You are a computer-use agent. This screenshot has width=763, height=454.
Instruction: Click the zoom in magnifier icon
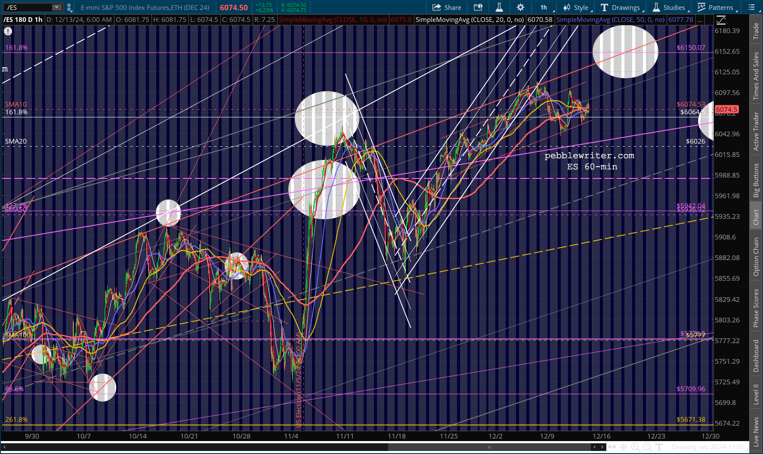point(635,447)
